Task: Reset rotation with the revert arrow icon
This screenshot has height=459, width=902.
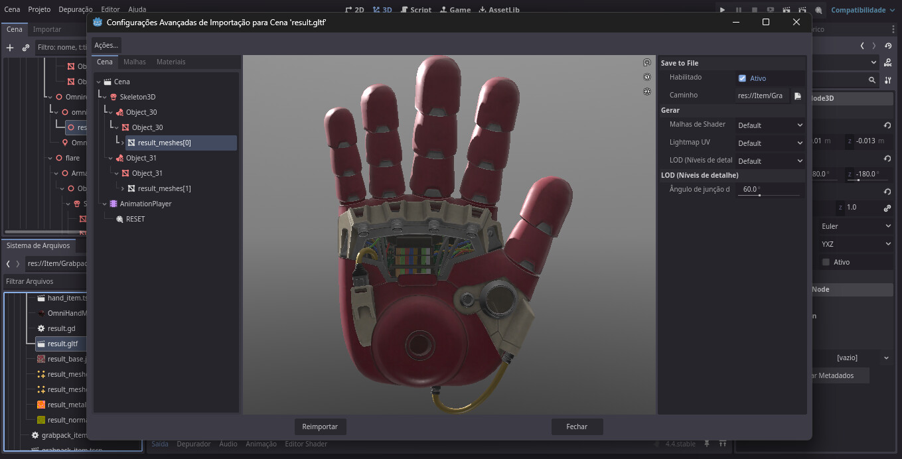Action: tap(887, 159)
